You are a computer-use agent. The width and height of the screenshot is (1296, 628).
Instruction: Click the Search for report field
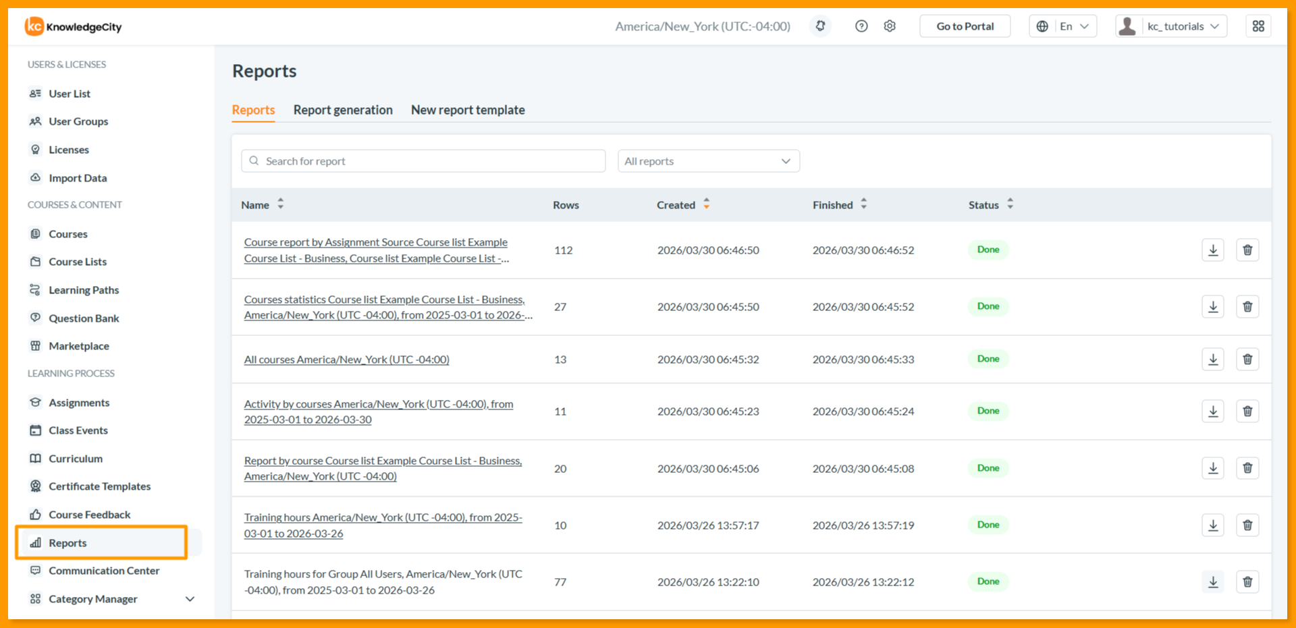click(423, 161)
